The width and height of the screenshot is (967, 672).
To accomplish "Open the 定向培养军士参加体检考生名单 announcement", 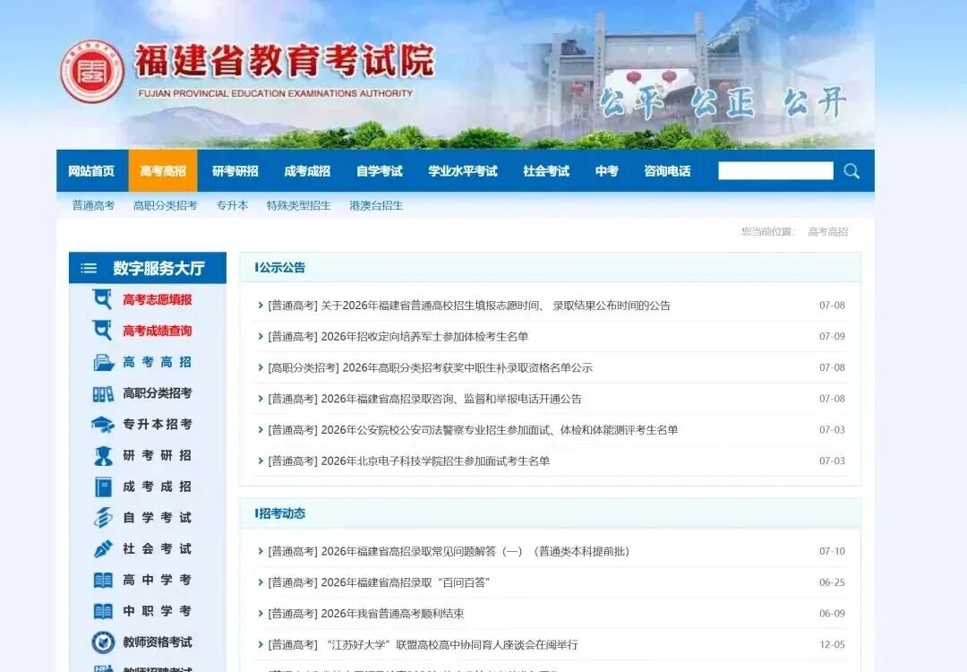I will point(398,336).
